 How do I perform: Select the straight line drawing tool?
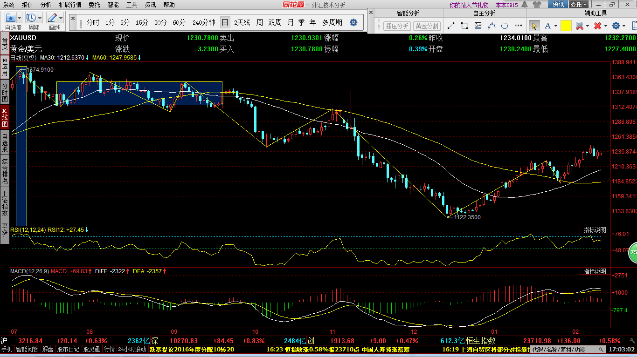(x=451, y=26)
